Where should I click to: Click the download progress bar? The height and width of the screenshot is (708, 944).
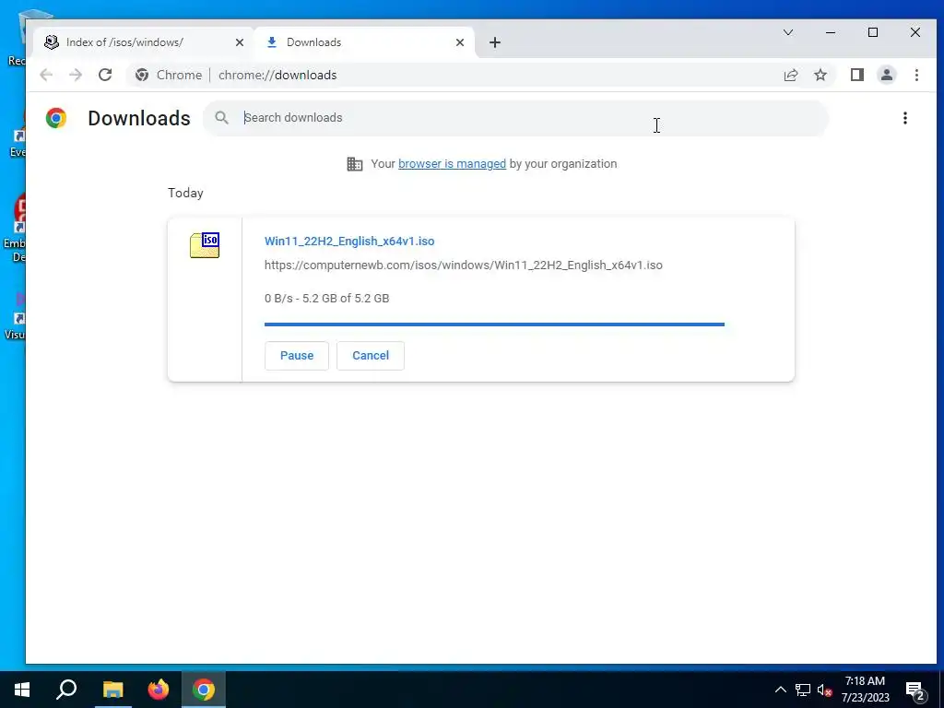pos(494,324)
